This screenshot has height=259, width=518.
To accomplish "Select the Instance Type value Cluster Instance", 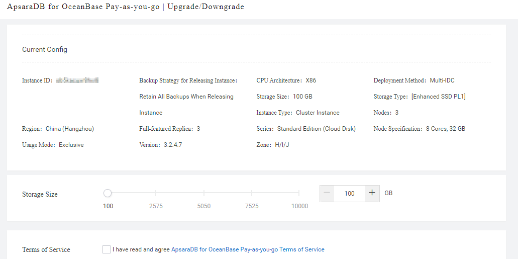I will 318,113.
